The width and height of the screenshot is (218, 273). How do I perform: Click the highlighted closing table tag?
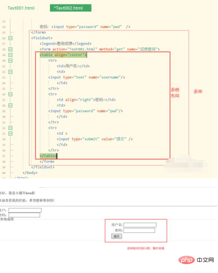click(48, 156)
